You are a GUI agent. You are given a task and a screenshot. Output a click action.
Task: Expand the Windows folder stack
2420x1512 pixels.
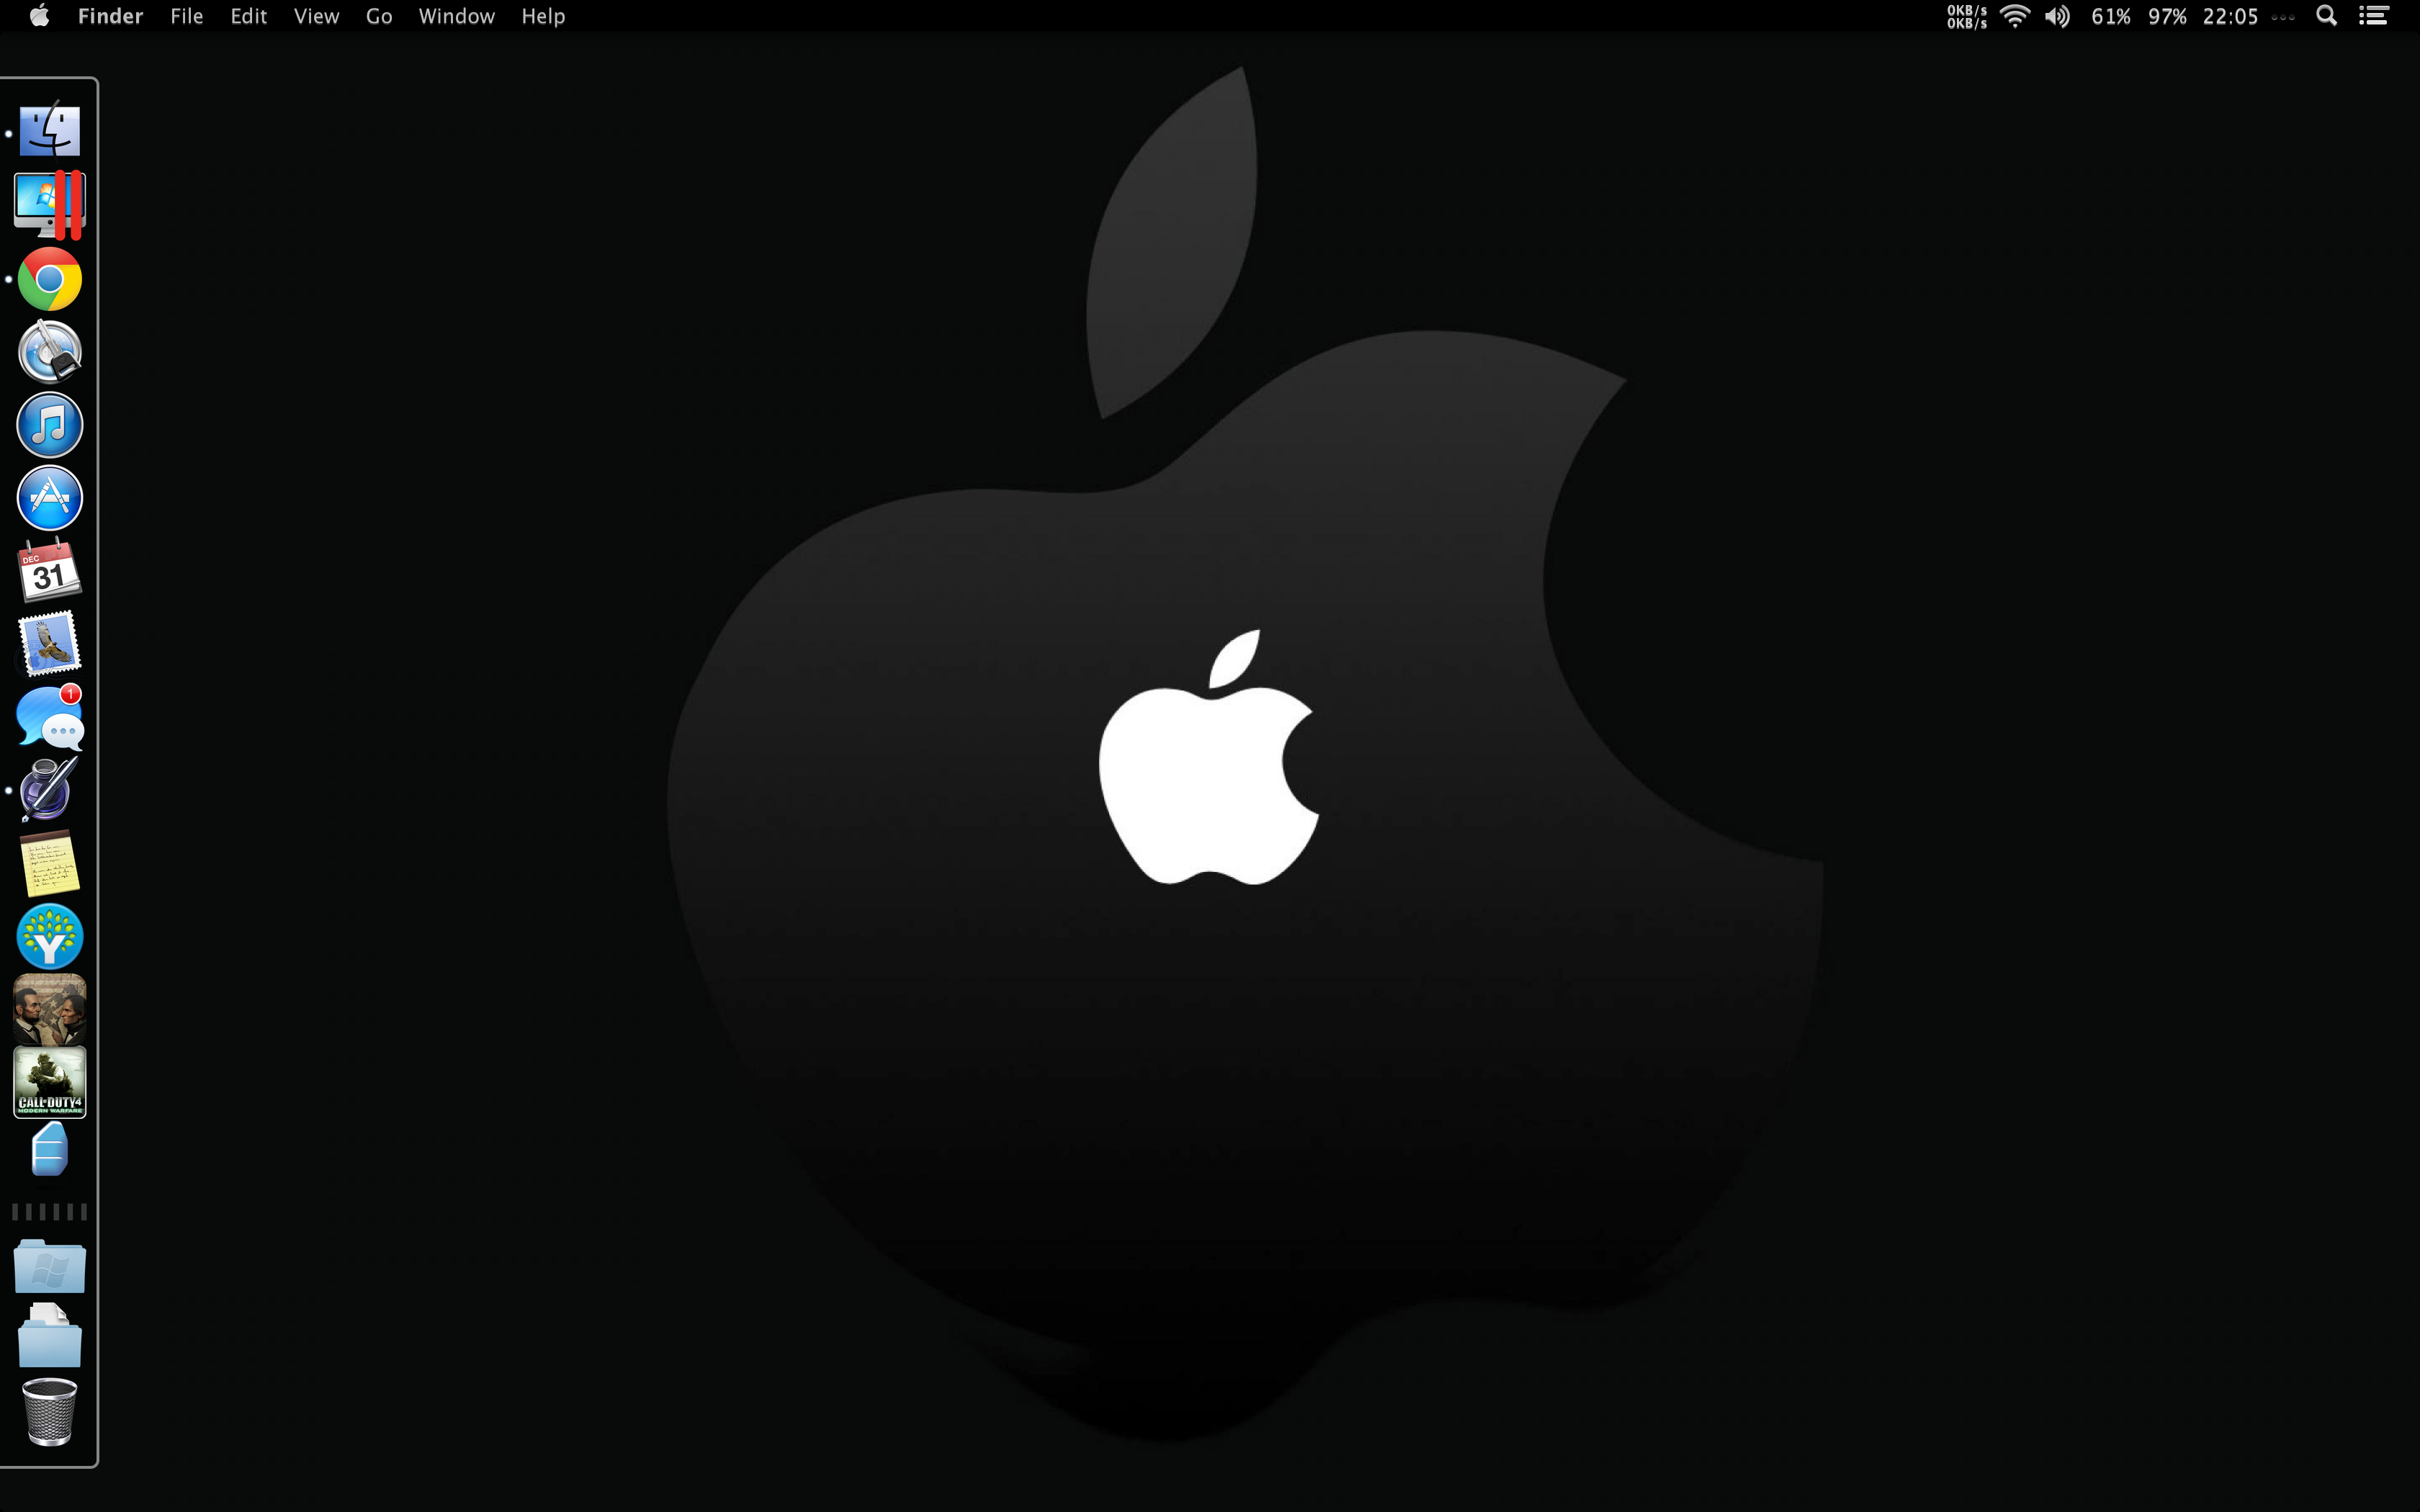[49, 1266]
